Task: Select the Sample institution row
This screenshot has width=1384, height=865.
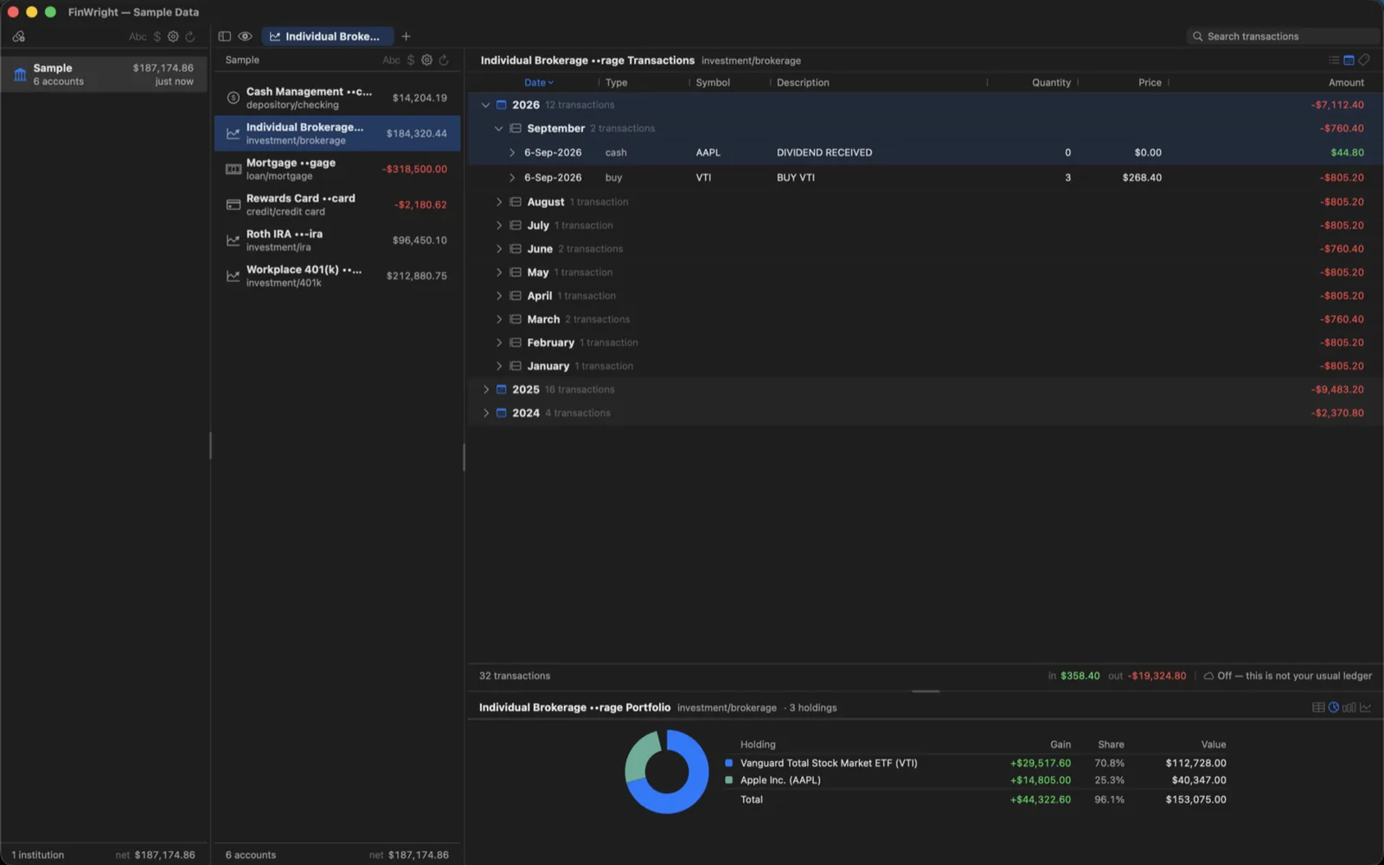Action: (104, 74)
